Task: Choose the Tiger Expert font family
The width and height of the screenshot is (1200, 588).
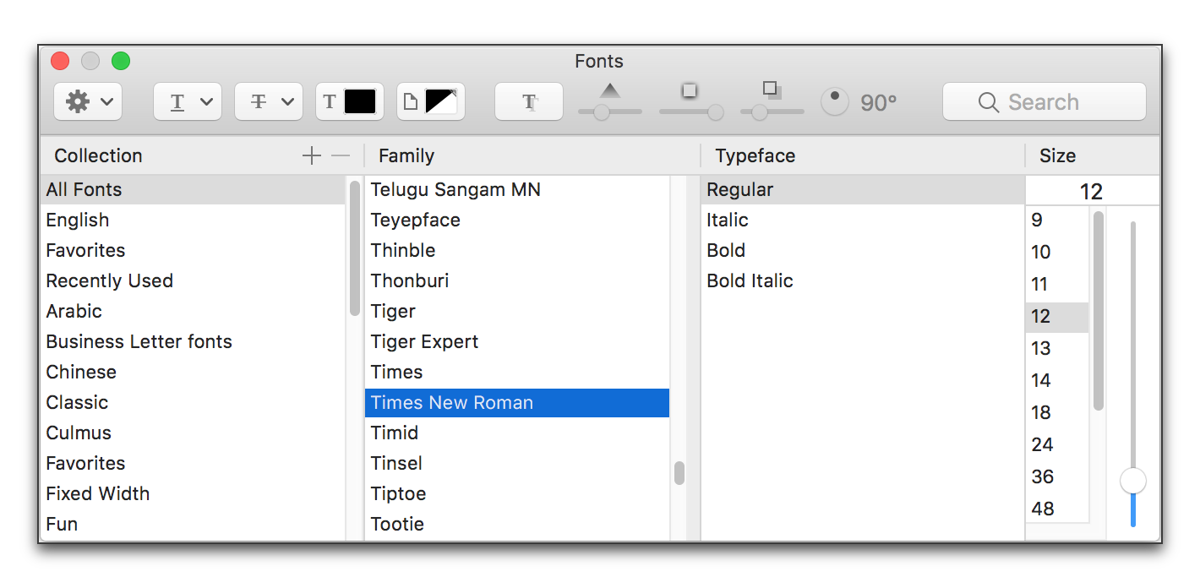Action: (517, 341)
